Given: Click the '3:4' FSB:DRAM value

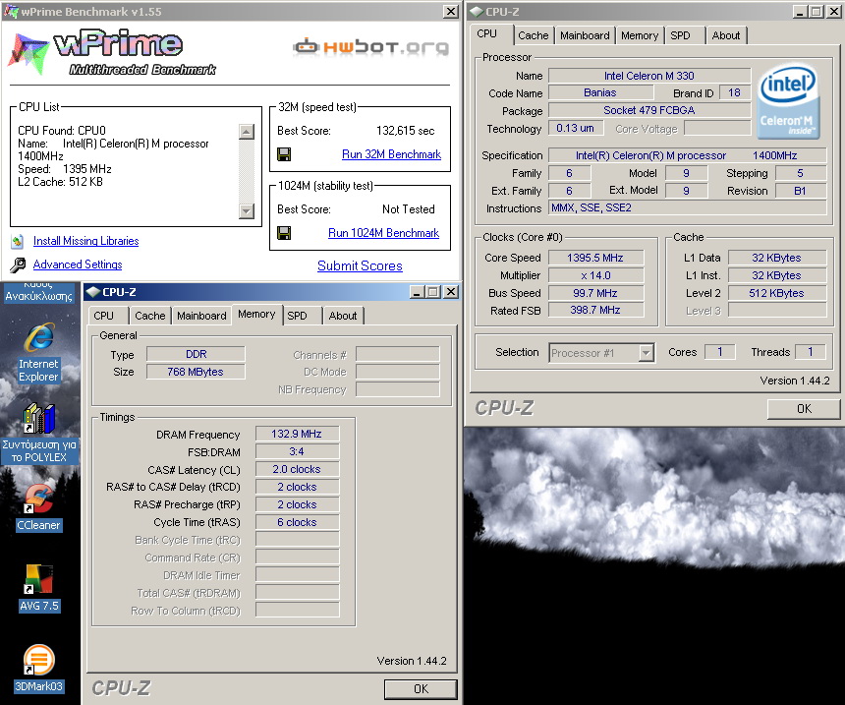Looking at the screenshot, I should coord(297,452).
